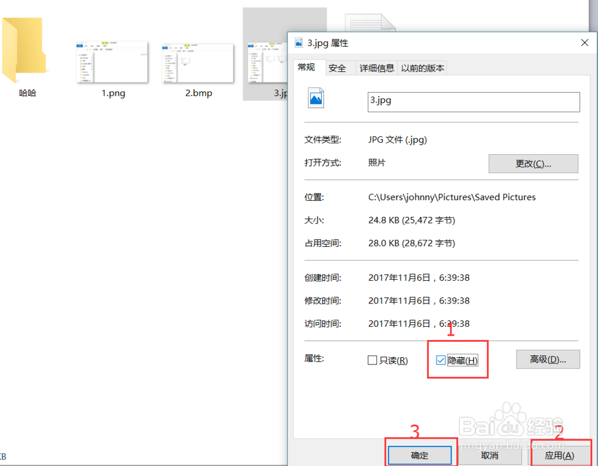Click 确定 to confirm
The height and width of the screenshot is (466, 598).
pyautogui.click(x=420, y=455)
